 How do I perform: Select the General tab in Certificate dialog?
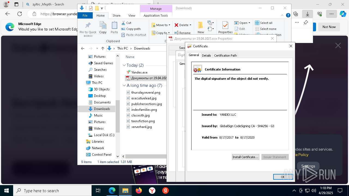[x=194, y=55]
